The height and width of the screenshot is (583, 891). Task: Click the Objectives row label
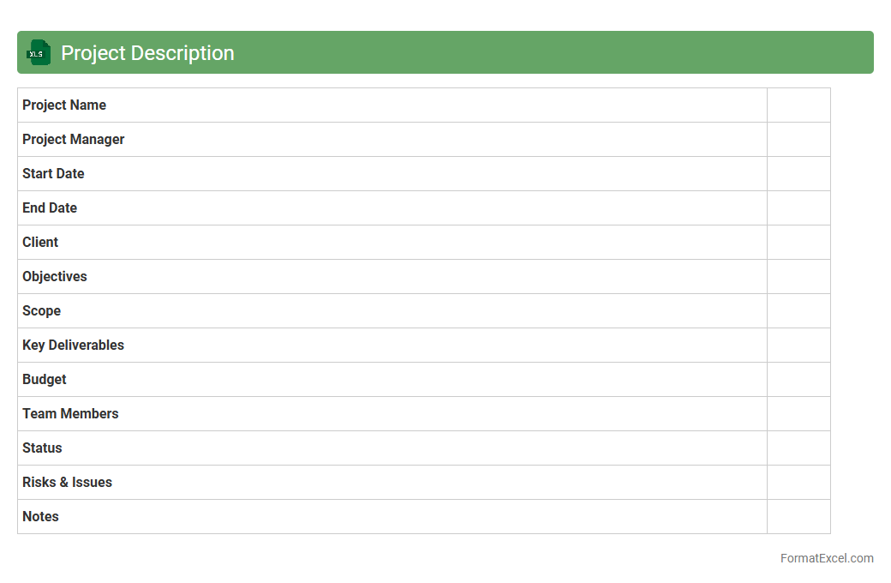coord(55,277)
